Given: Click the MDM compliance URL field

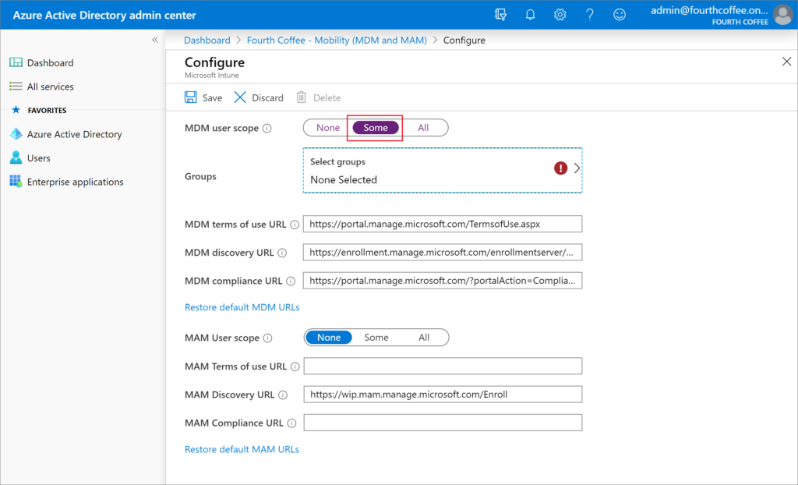Looking at the screenshot, I should (443, 280).
